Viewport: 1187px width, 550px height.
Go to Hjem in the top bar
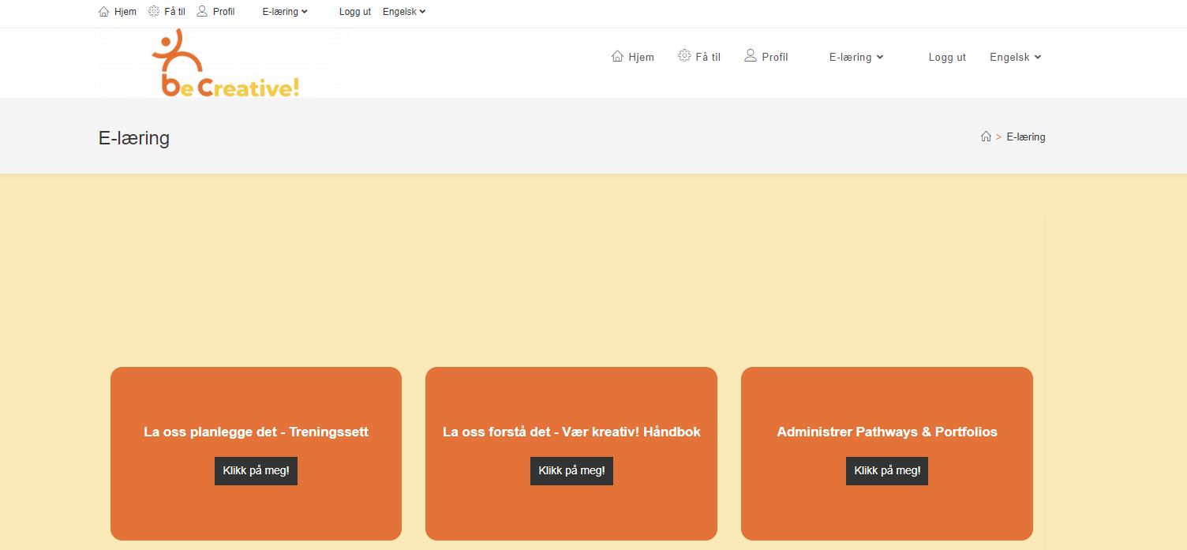click(125, 12)
